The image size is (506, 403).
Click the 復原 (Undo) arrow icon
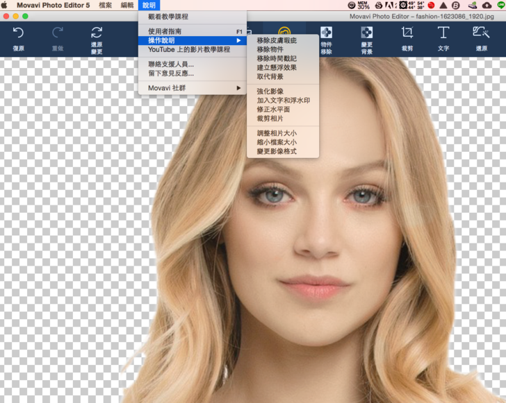[x=19, y=33]
